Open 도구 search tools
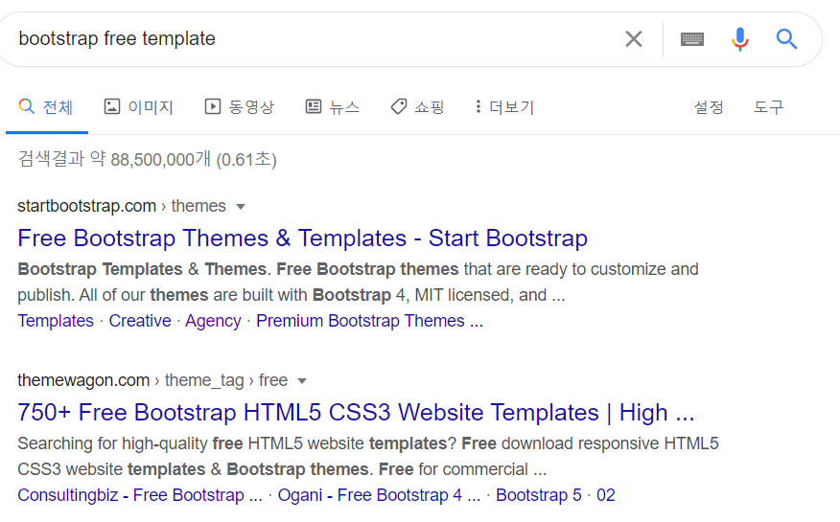This screenshot has width=840, height=522. pos(769,107)
